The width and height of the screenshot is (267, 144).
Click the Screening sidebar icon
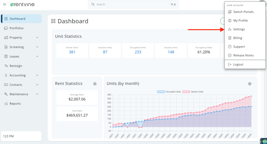[x=6, y=47]
